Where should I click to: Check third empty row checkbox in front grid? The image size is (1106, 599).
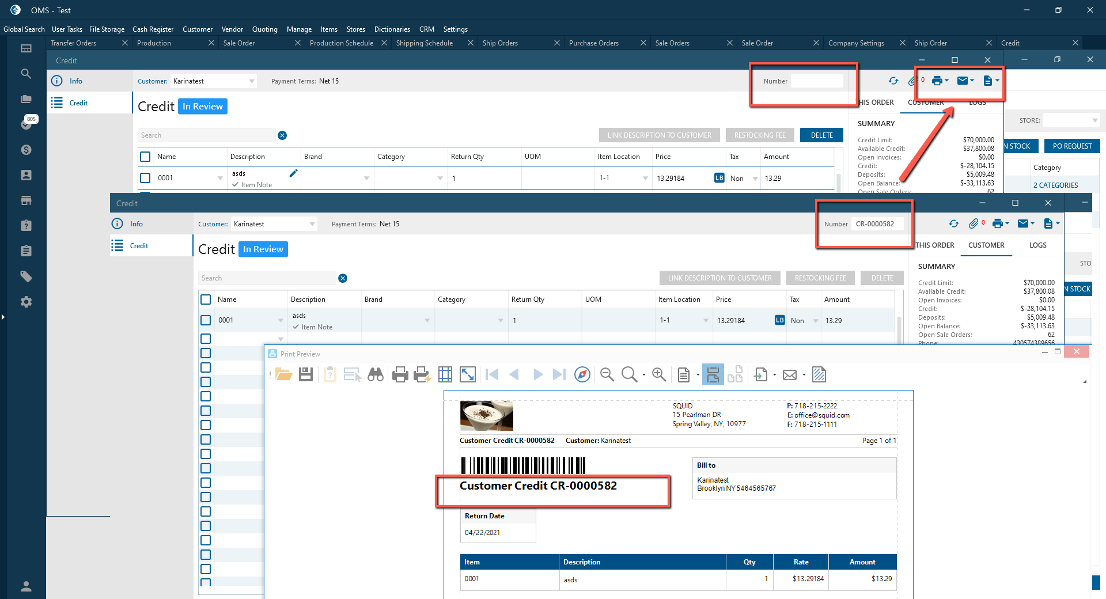point(206,367)
